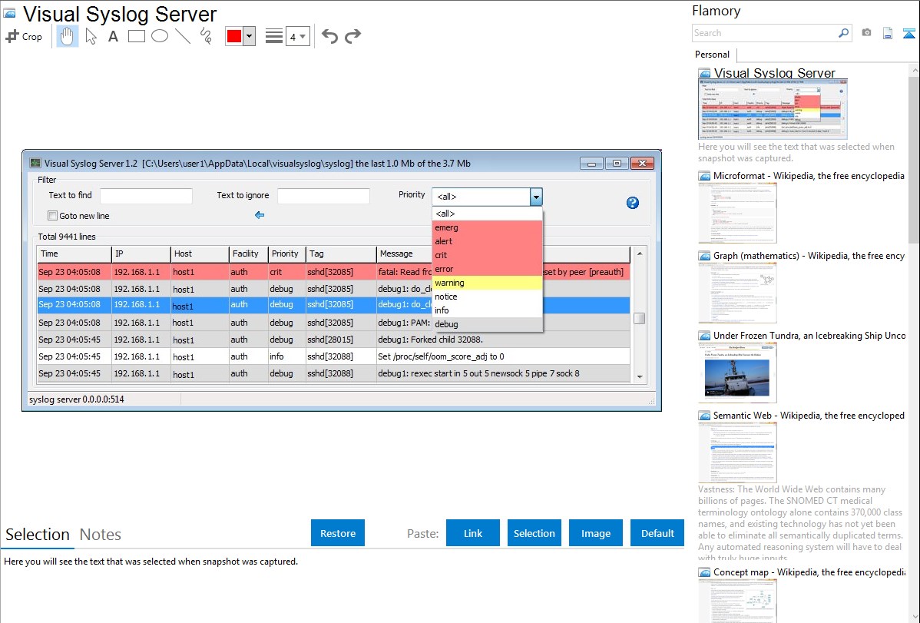Select the Crop tool
Viewport: 920px width, 623px height.
24,36
